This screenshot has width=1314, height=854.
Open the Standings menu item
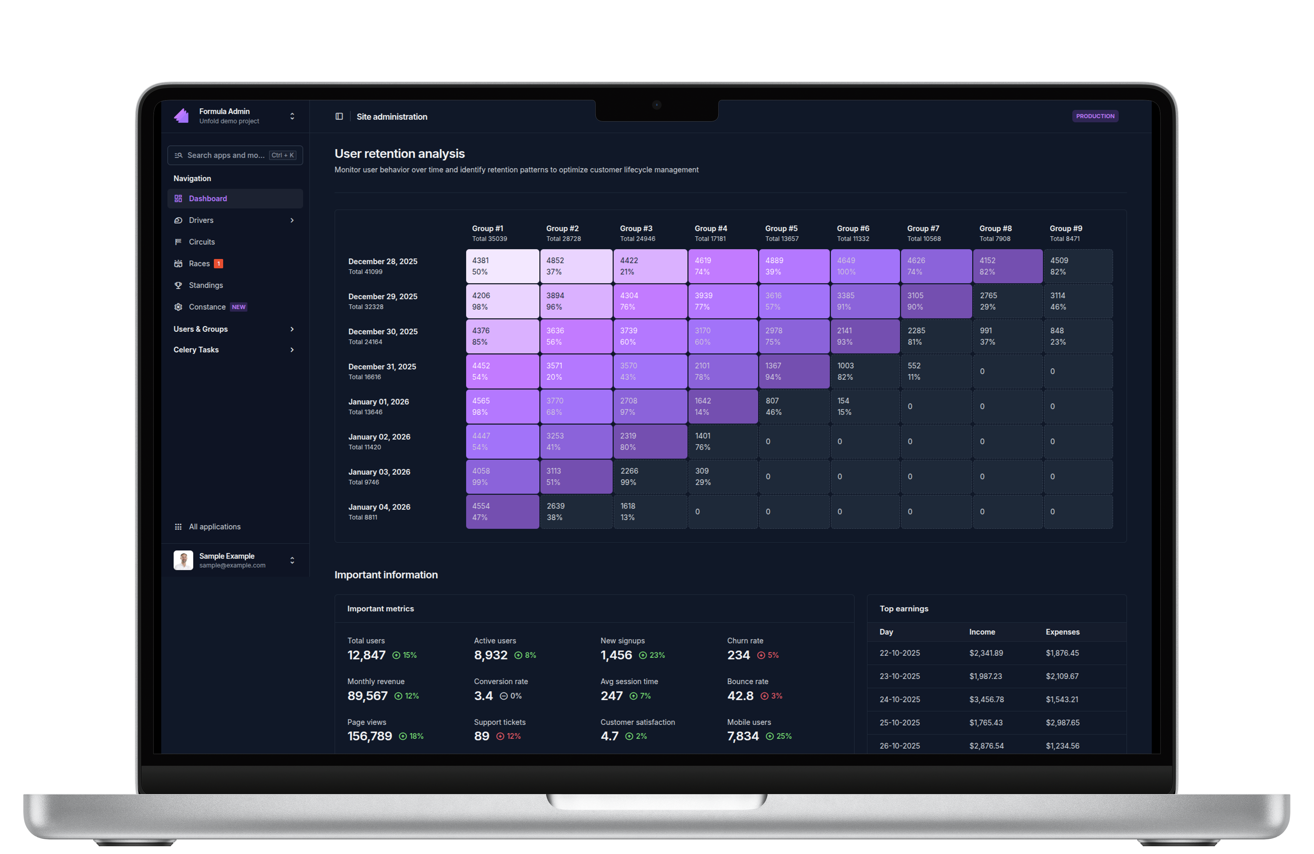206,285
